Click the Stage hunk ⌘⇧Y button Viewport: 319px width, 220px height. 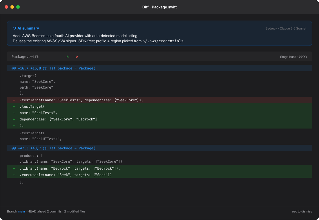293,57
